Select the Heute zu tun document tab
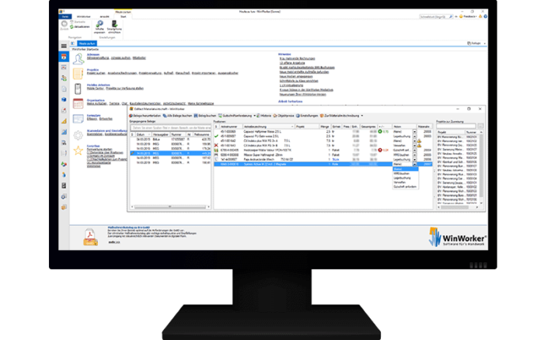This screenshot has height=340, width=544. tap(87, 43)
